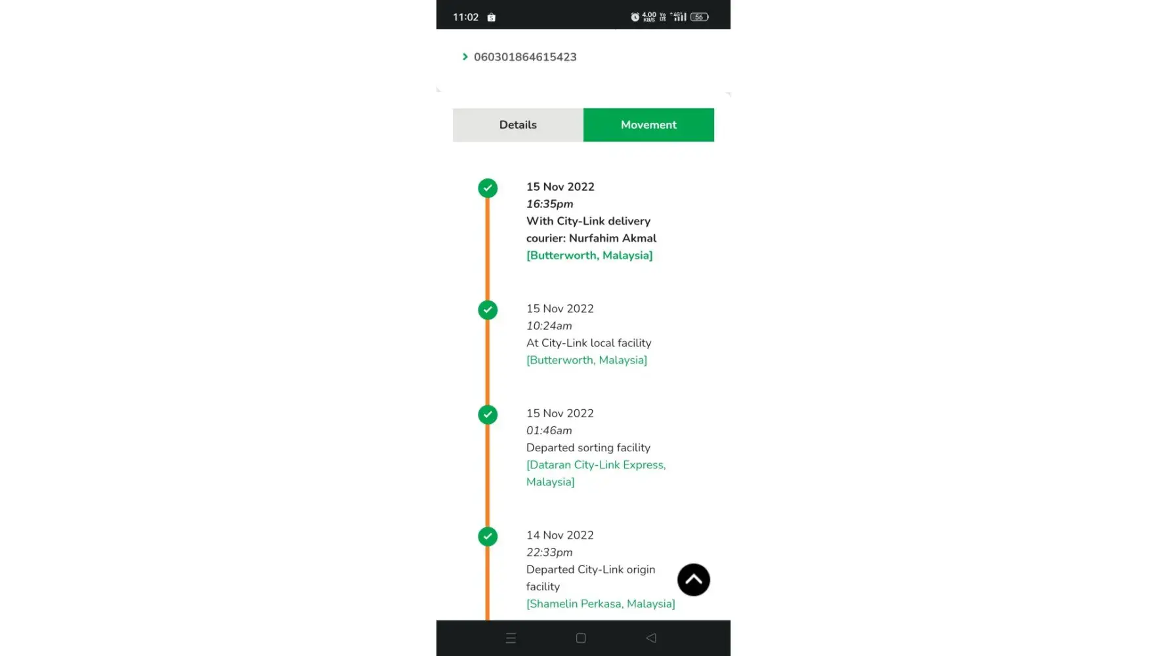Select tracking number 060301864615423
This screenshot has width=1167, height=656.
click(525, 57)
